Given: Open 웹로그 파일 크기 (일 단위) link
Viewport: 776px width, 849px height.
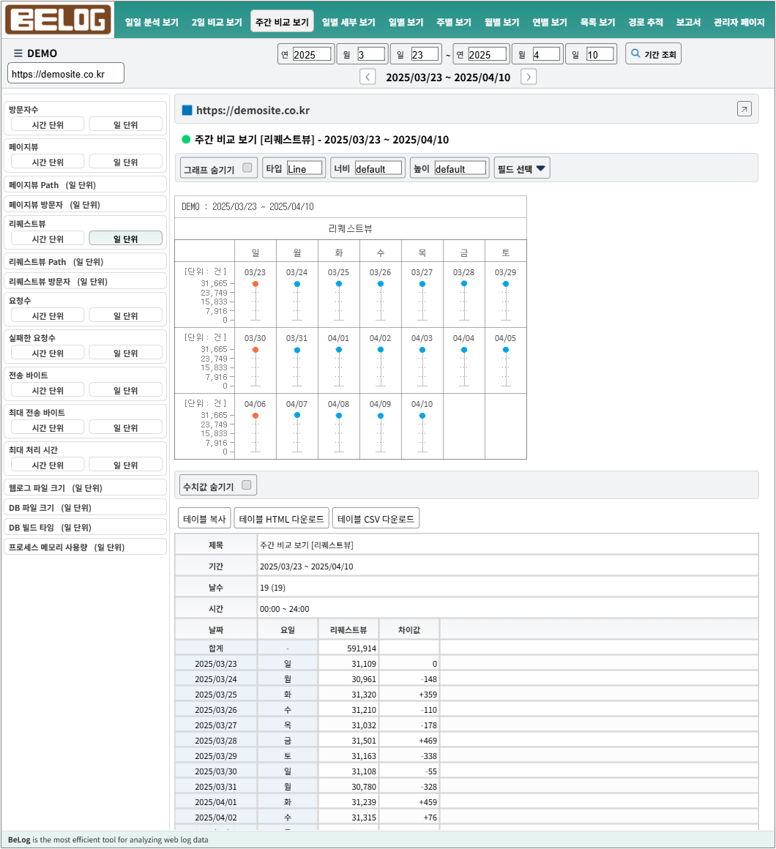Looking at the screenshot, I should click(x=86, y=488).
